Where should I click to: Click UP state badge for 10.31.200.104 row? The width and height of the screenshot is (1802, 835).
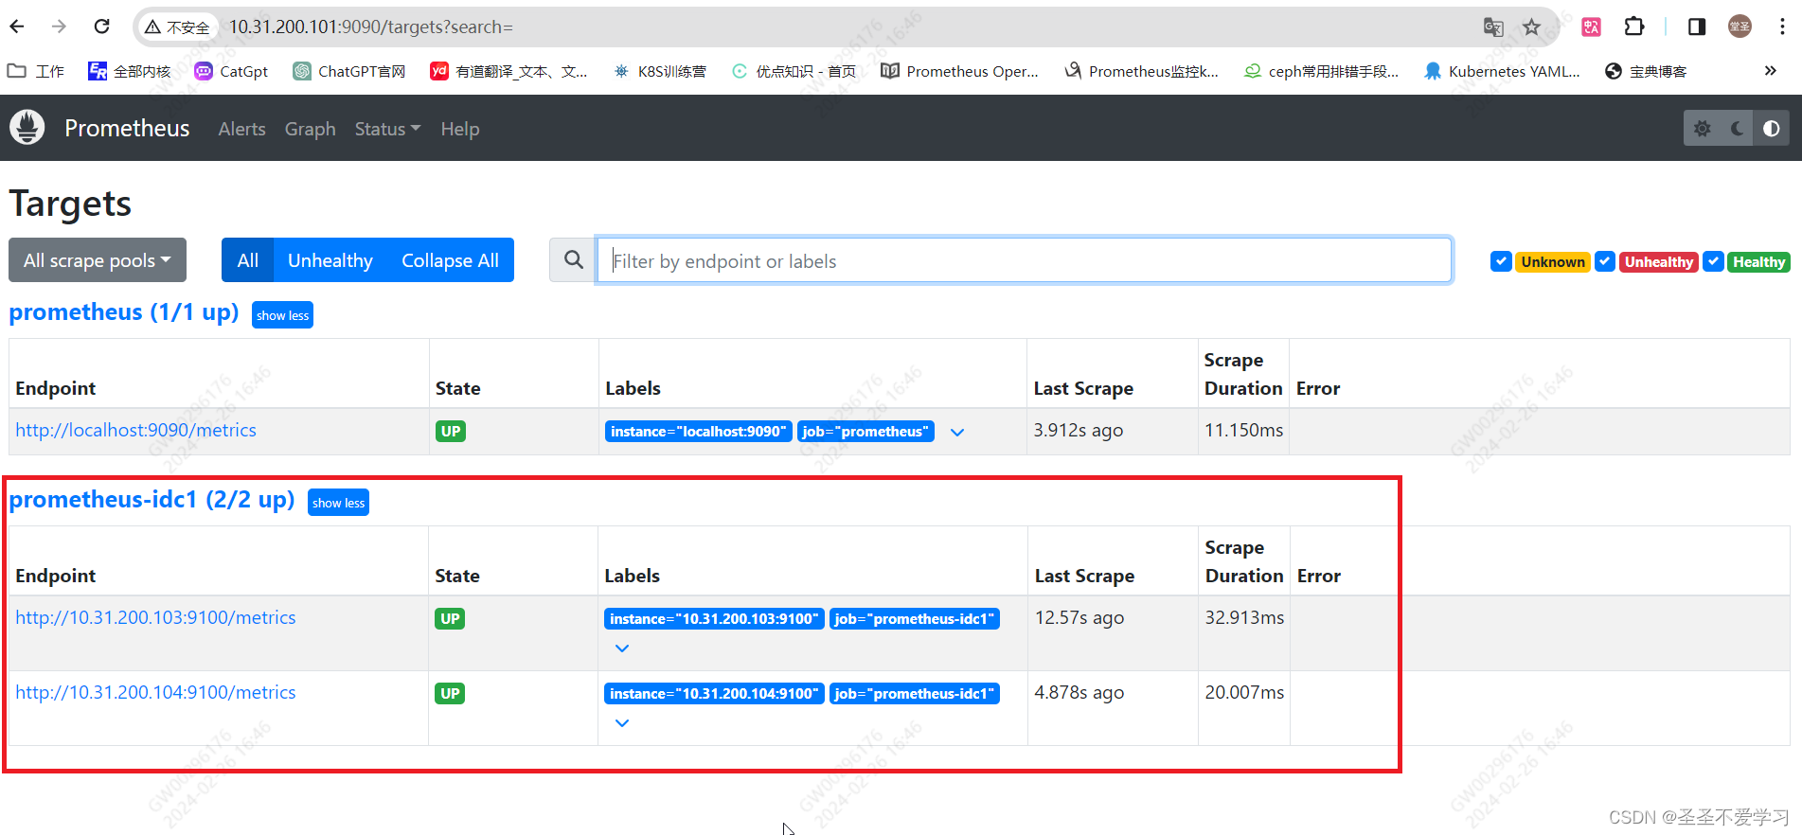(450, 694)
